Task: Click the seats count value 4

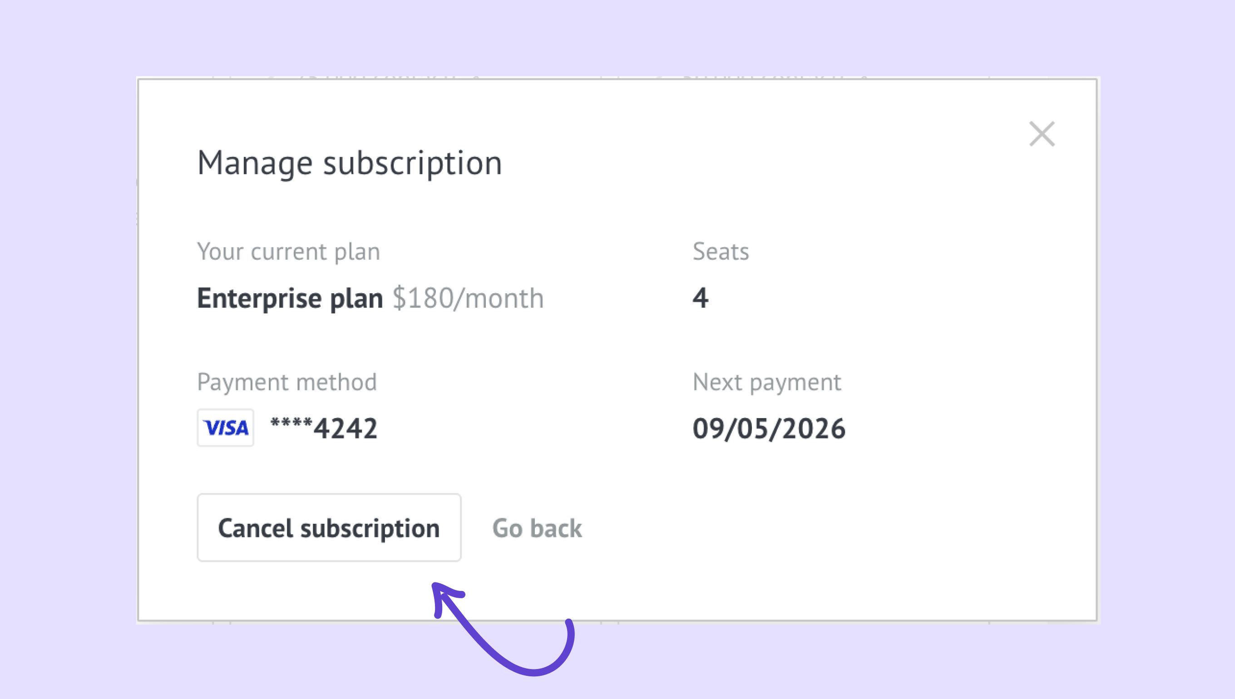Action: (700, 298)
